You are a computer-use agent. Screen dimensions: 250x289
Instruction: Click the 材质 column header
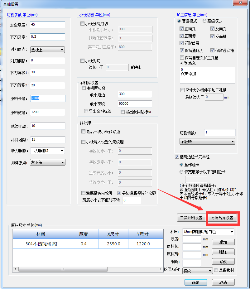tap(41, 234)
